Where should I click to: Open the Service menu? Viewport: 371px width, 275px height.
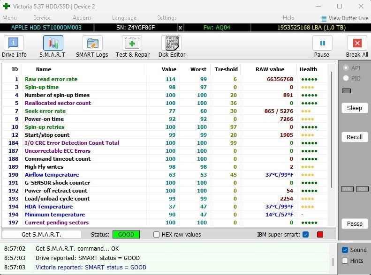(x=42, y=18)
